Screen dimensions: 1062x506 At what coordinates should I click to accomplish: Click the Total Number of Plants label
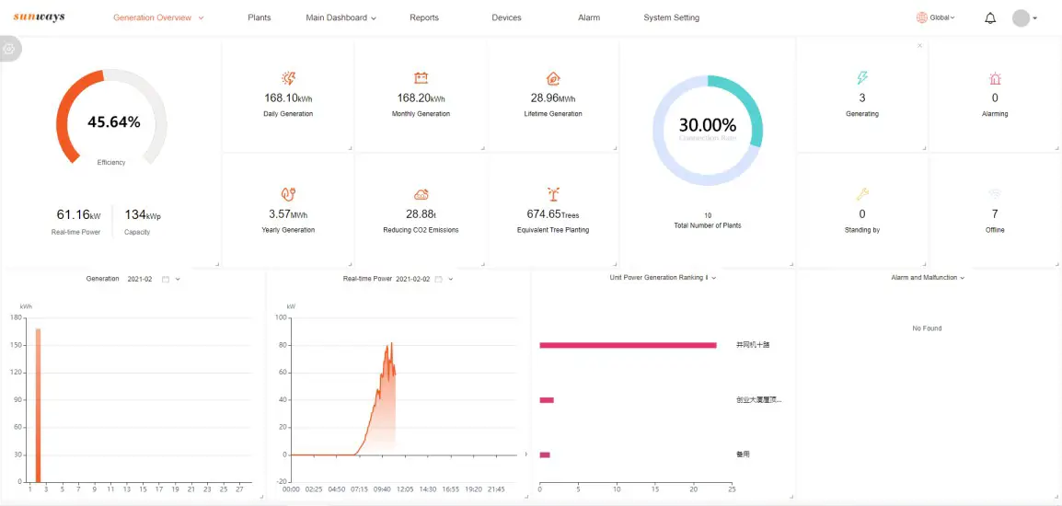tap(708, 225)
